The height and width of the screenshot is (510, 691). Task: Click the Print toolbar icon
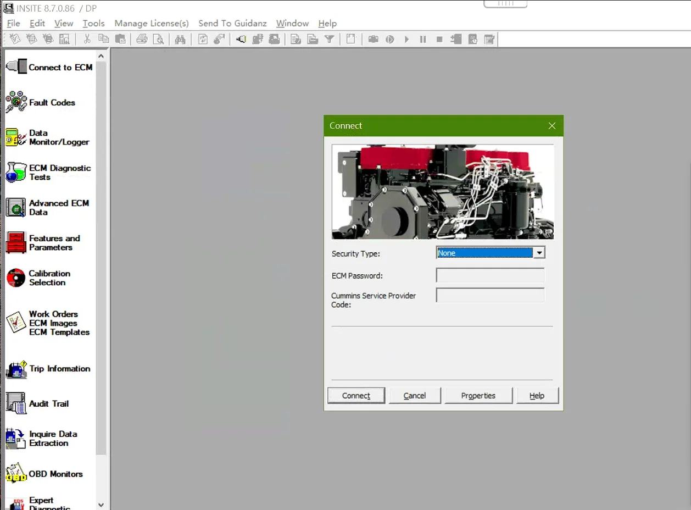[142, 39]
